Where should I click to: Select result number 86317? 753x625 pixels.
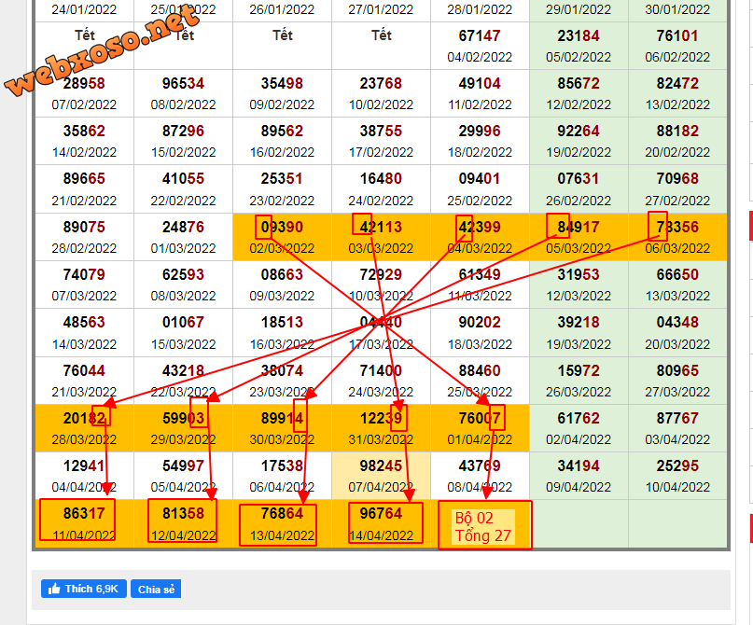point(84,513)
